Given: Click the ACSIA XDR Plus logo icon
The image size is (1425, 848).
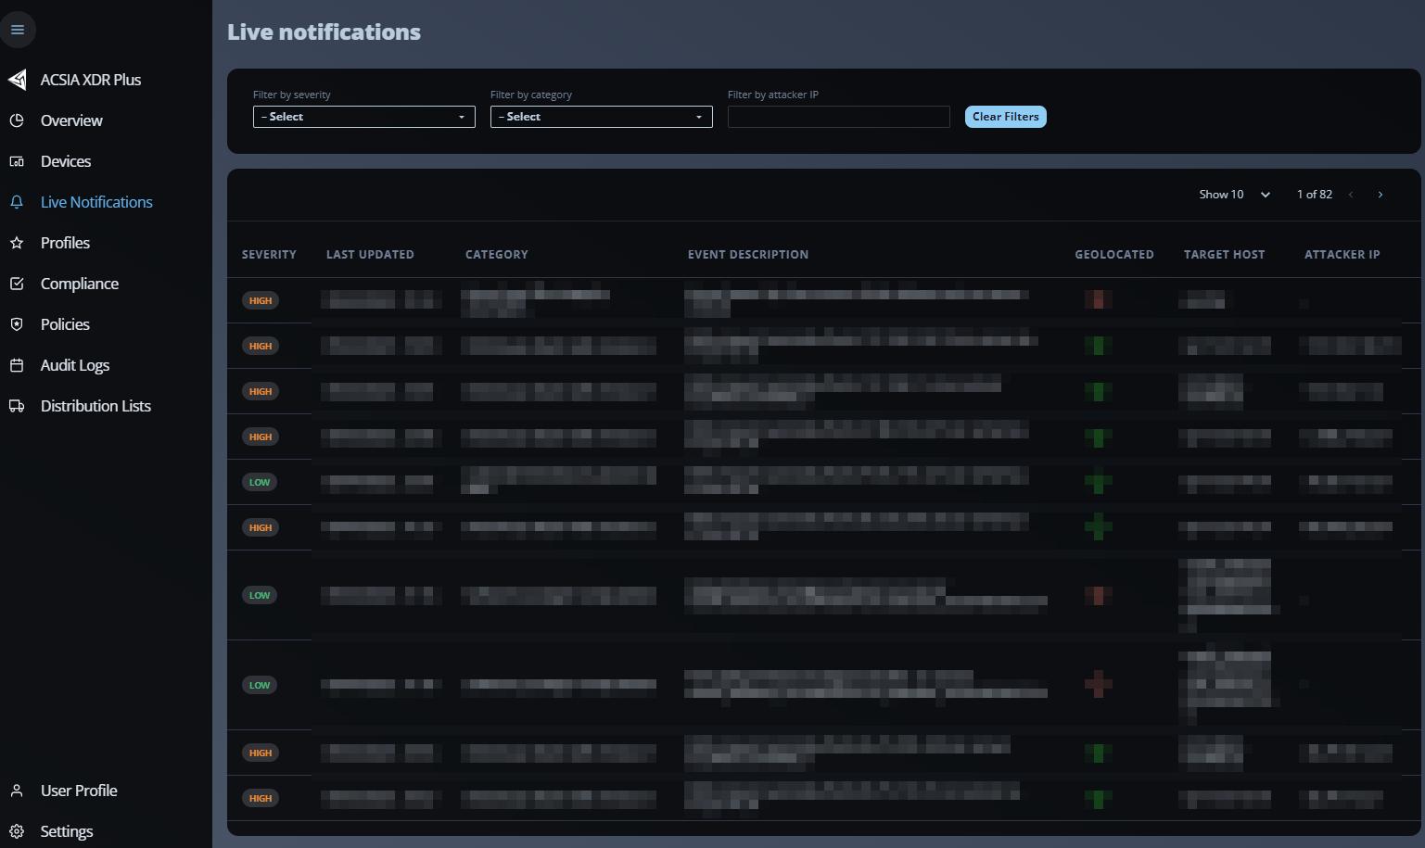Looking at the screenshot, I should click(x=18, y=80).
